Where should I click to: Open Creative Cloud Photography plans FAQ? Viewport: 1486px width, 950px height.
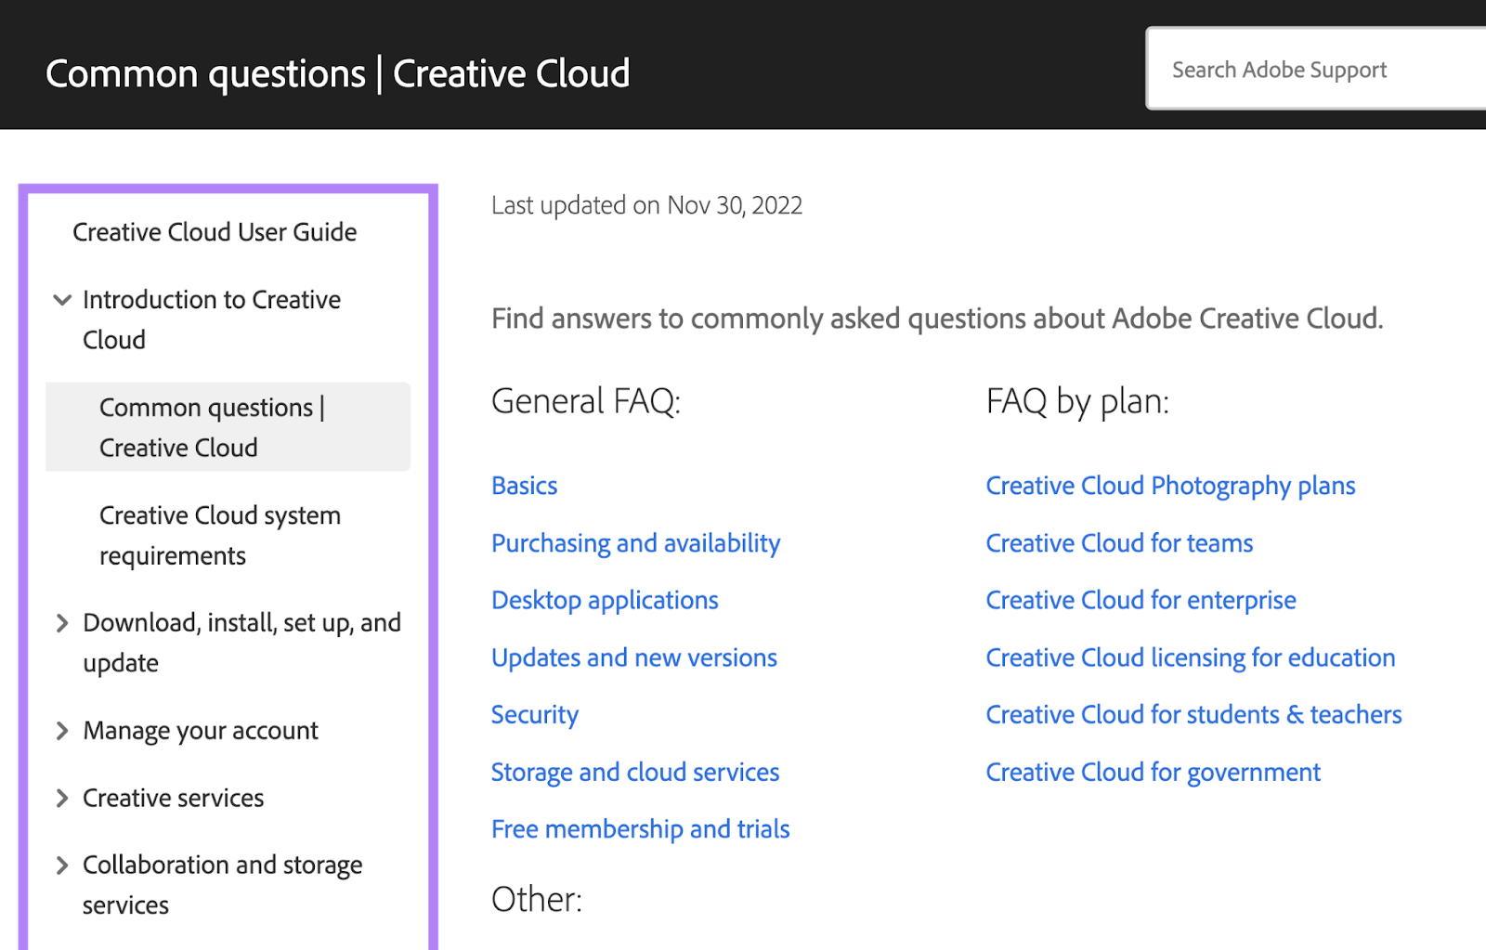pyautogui.click(x=1170, y=485)
